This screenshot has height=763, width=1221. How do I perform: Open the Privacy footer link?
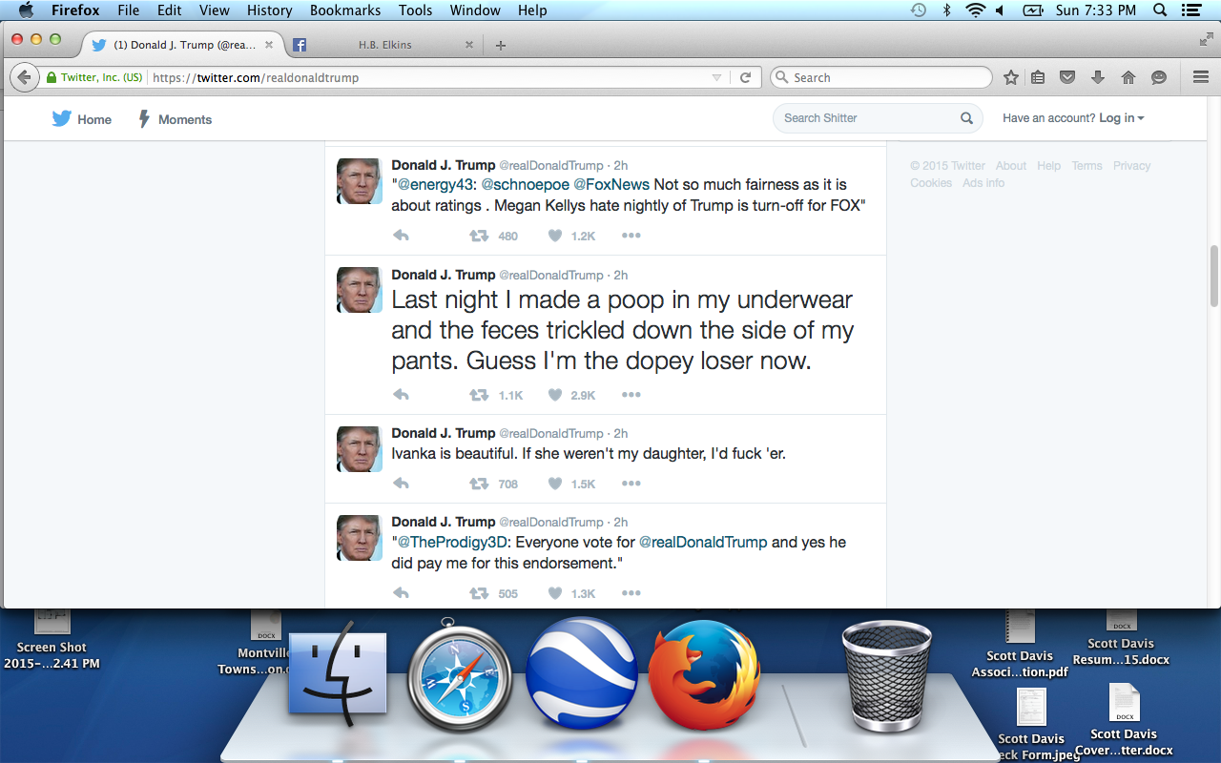1131,166
